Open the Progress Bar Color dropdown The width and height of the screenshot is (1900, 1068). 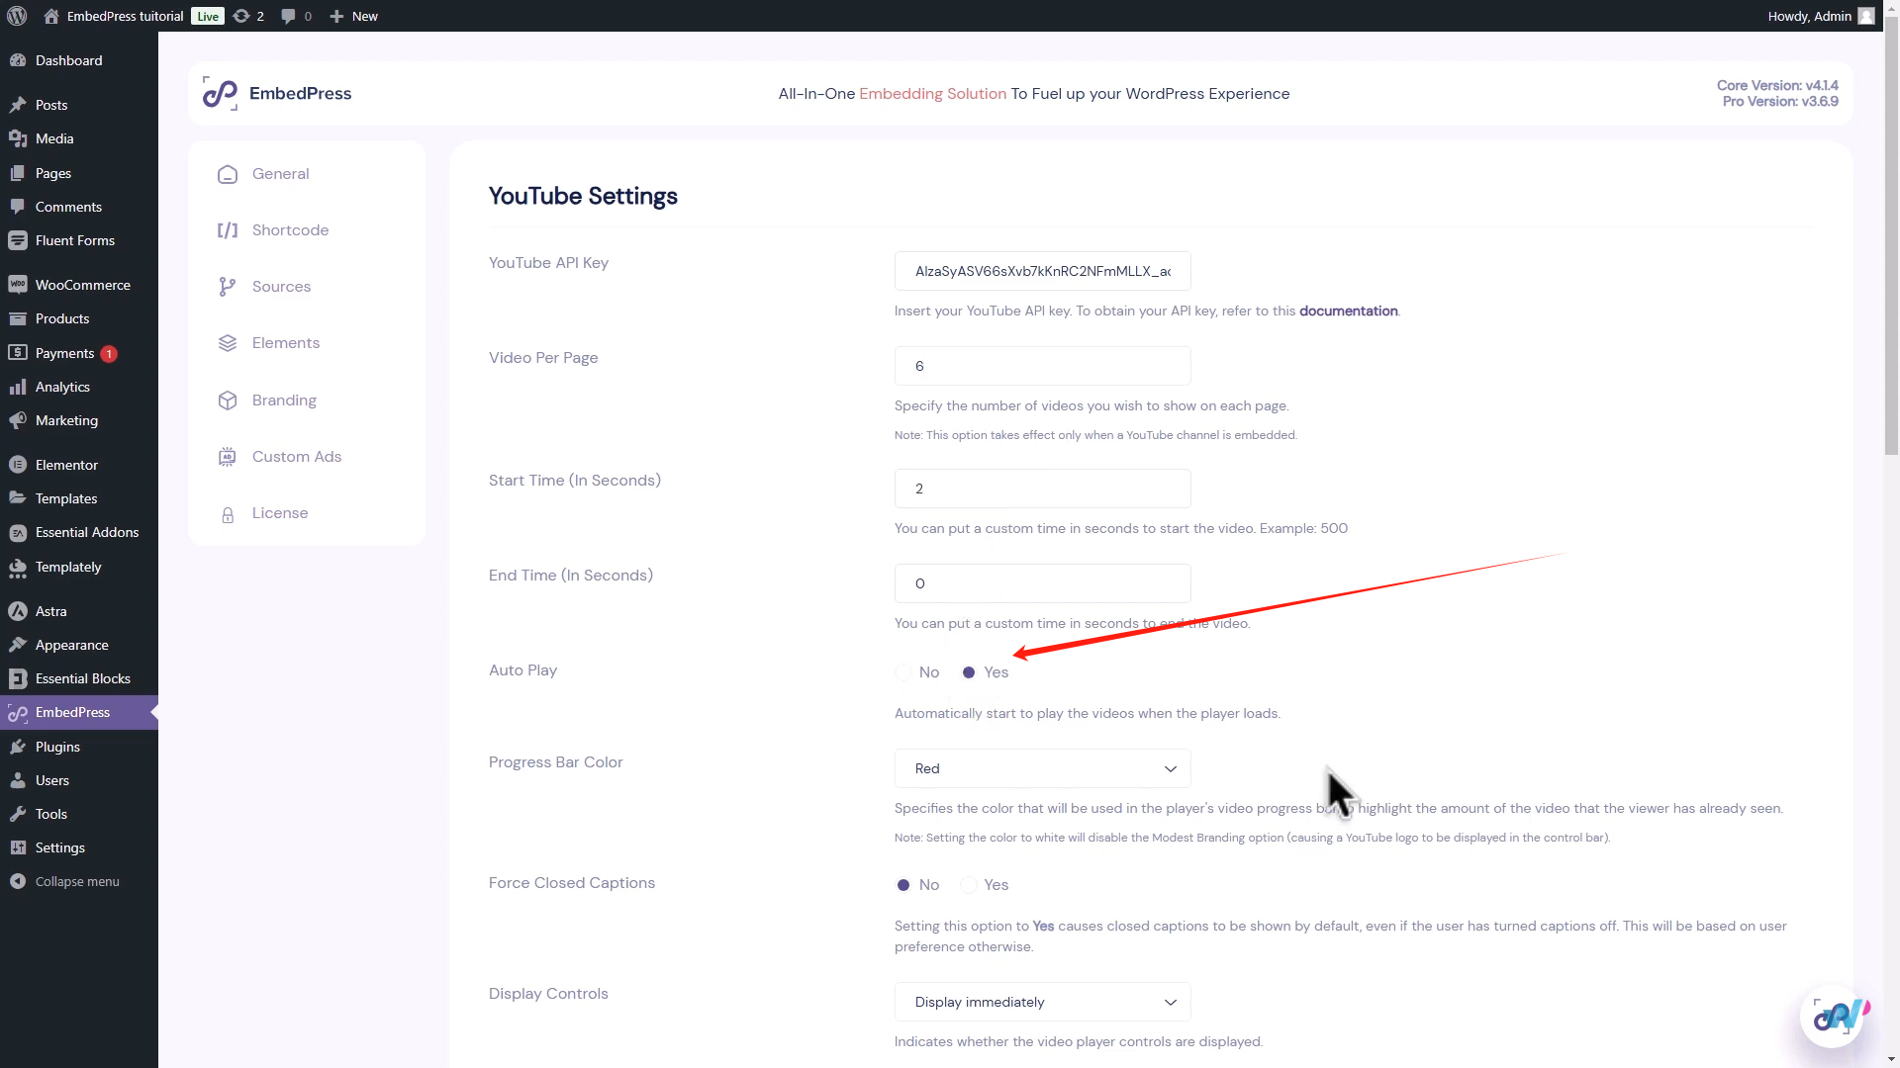coord(1042,768)
